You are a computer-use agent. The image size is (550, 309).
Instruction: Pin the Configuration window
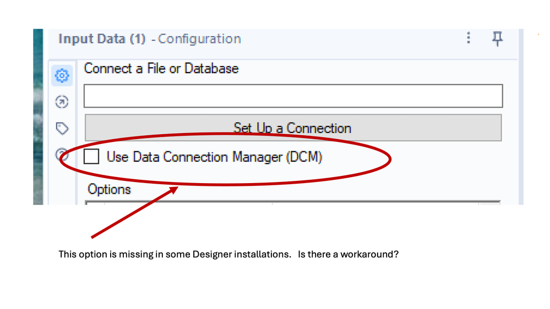coord(497,38)
